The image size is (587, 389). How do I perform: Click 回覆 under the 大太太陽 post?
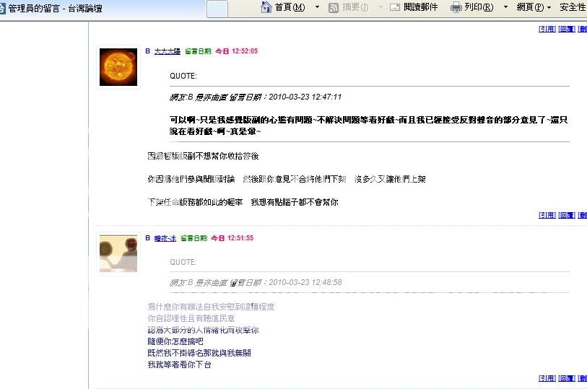pyautogui.click(x=566, y=215)
